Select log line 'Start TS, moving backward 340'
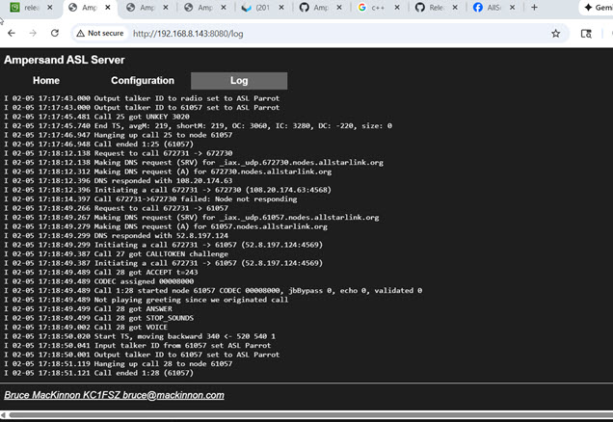Screen dimensions: 613x422 pyautogui.click(x=140, y=336)
